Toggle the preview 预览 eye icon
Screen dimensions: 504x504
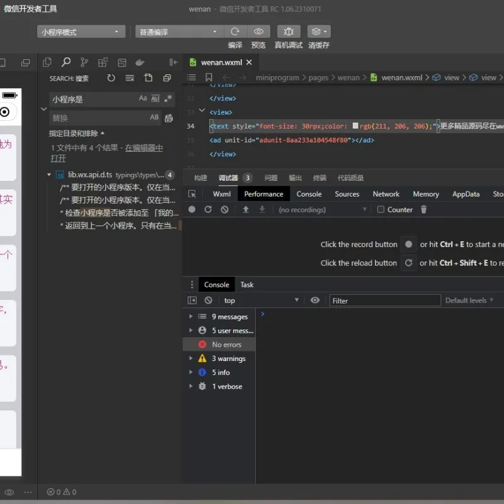(259, 31)
